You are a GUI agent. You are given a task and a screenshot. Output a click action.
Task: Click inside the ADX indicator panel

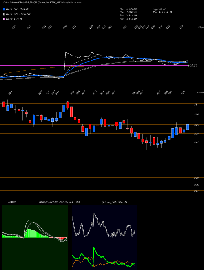pos(104,237)
